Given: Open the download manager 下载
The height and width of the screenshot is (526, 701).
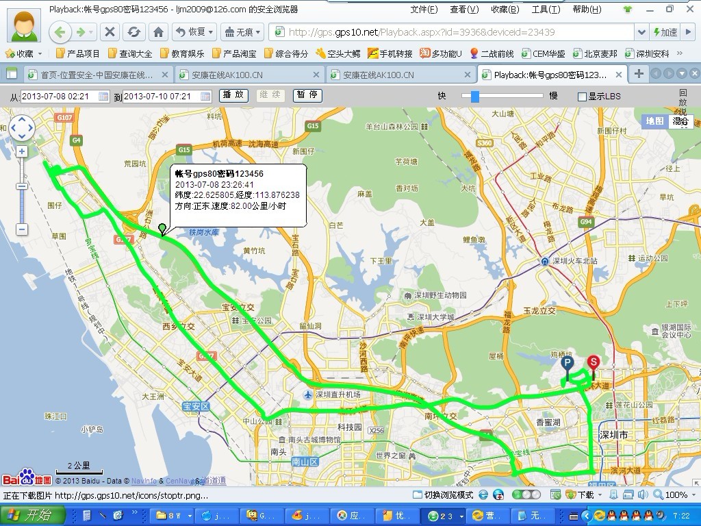Looking at the screenshot, I should coord(581,494).
